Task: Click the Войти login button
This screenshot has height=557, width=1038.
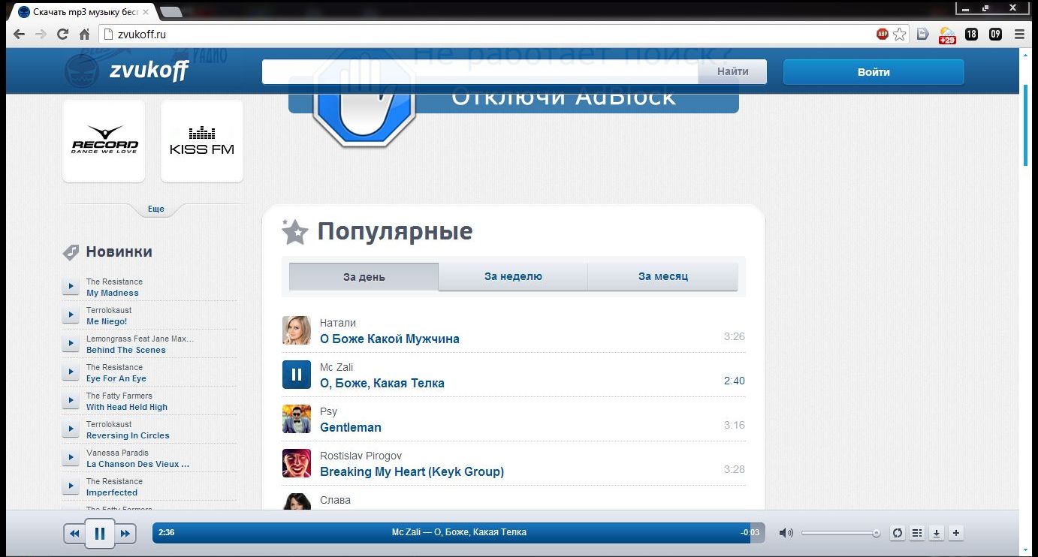Action: point(874,72)
